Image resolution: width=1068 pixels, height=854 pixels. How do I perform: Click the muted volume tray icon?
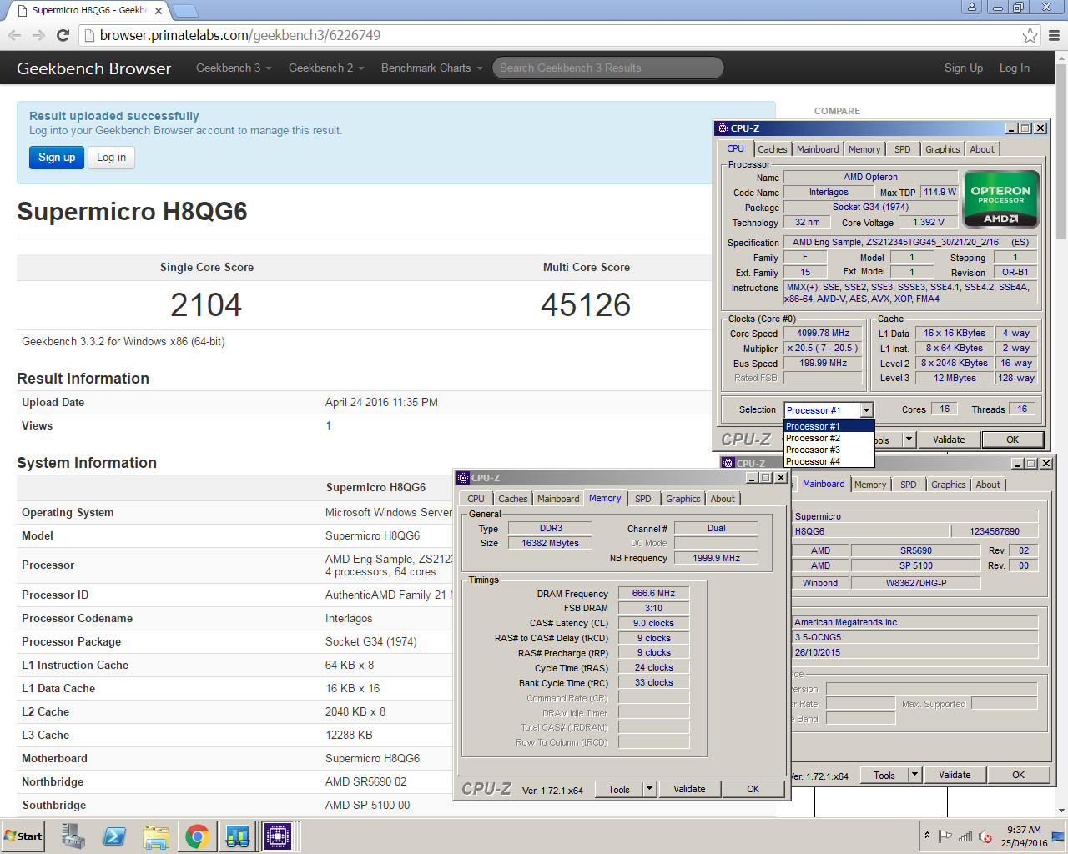tap(985, 836)
